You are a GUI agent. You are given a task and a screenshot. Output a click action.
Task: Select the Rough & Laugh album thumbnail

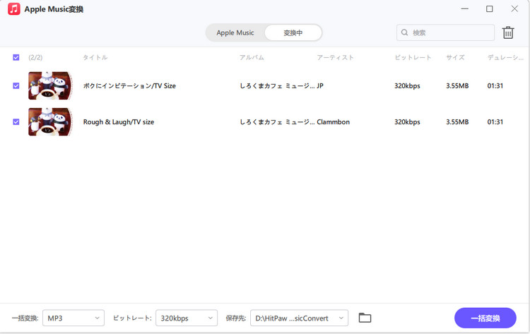coord(50,122)
